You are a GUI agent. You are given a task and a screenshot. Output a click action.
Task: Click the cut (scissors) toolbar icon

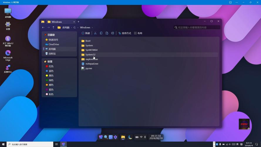point(95,33)
